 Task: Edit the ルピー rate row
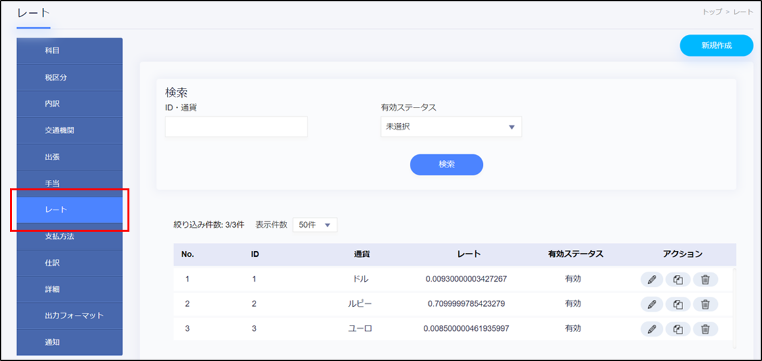(x=652, y=305)
